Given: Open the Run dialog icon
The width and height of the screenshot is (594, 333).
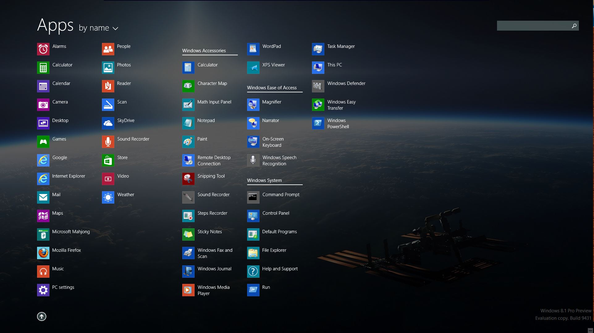Looking at the screenshot, I should 253,290.
